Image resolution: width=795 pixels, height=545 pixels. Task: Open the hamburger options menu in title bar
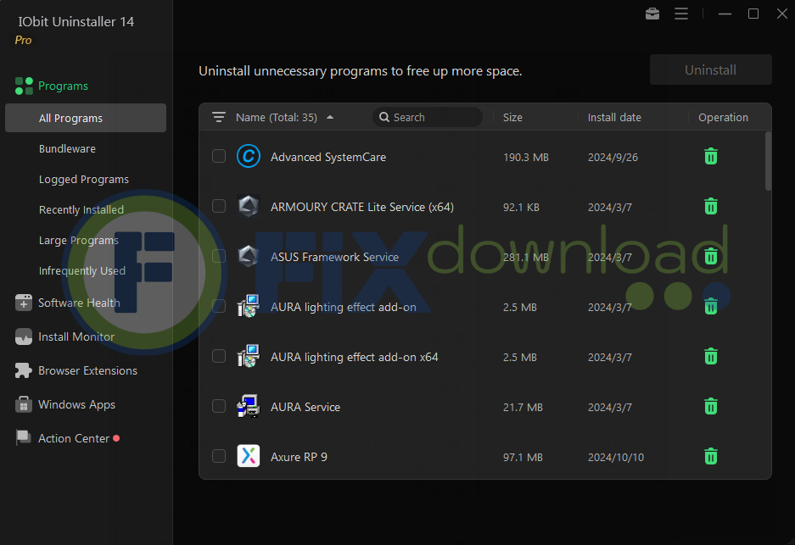[680, 14]
